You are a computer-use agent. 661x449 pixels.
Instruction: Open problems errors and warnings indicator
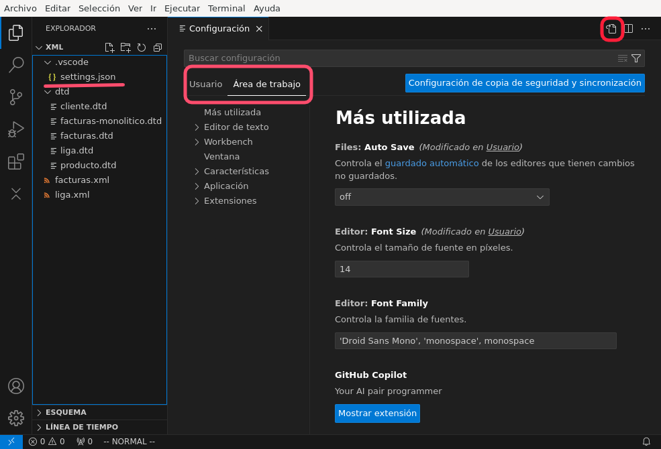(46, 442)
